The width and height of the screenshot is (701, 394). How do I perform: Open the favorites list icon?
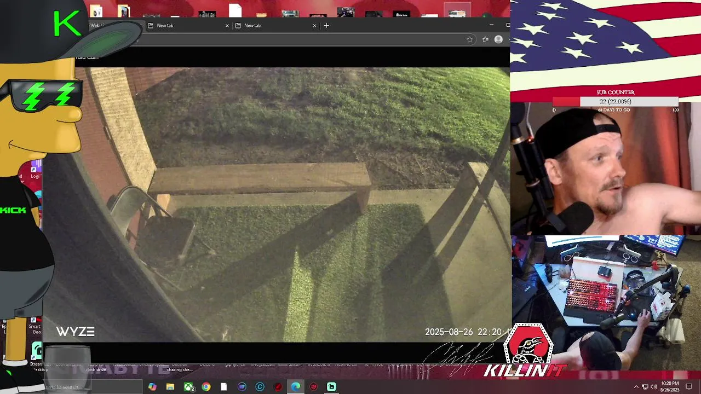485,39
